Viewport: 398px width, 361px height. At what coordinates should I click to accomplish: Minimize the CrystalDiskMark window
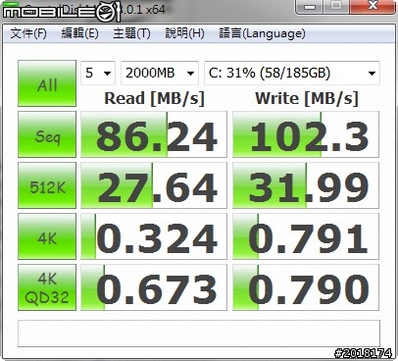click(309, 7)
